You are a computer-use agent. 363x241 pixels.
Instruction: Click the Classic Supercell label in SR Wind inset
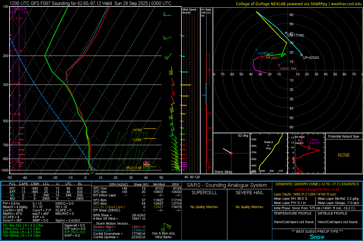314,141
